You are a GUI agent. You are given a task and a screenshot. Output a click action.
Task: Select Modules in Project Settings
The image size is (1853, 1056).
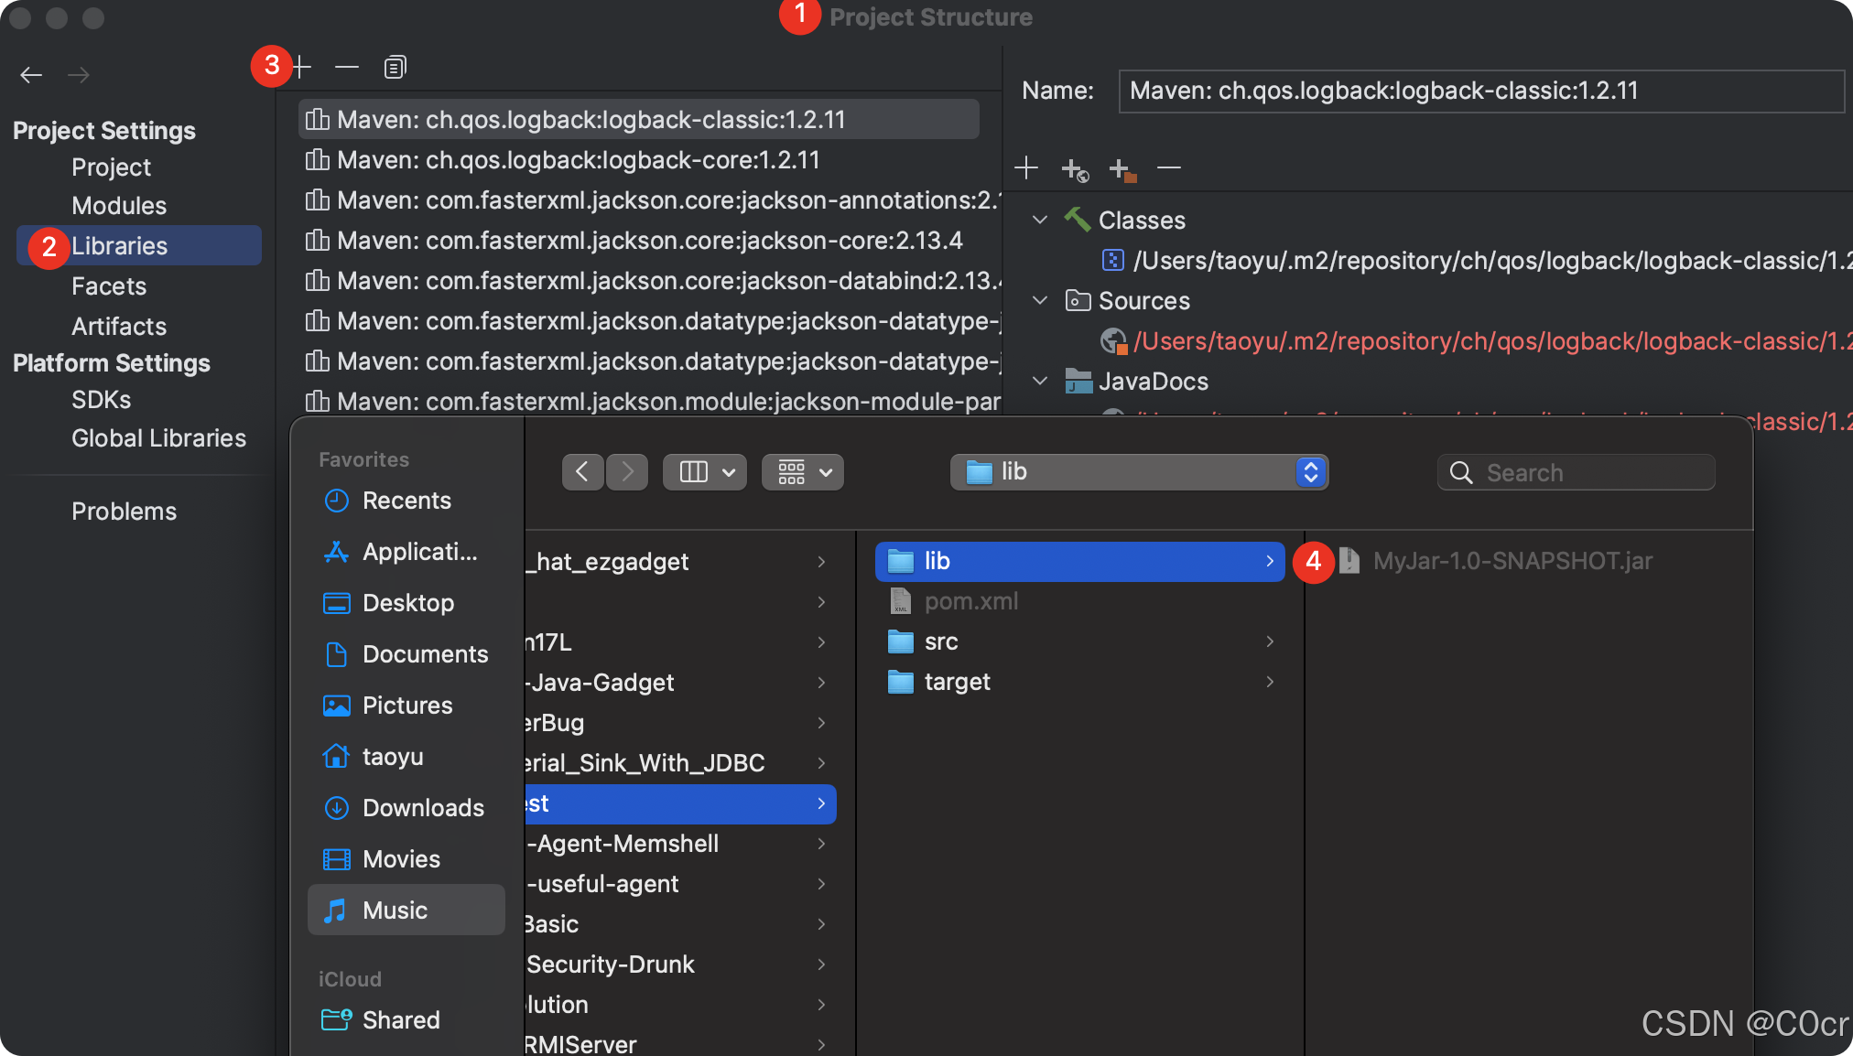(x=119, y=206)
